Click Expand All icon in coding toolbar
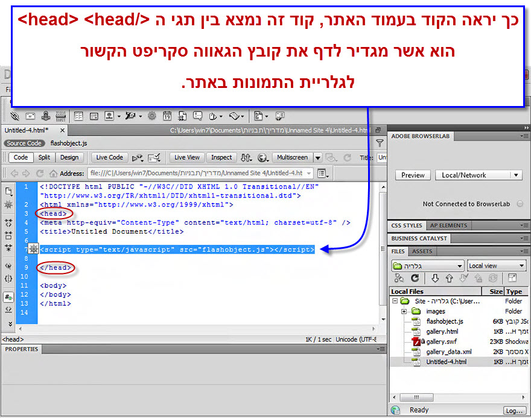Screen dimensions: 531x418 8,248
